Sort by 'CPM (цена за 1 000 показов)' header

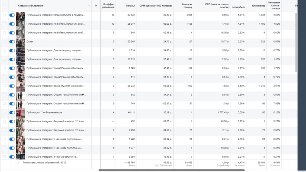tap(156, 6)
